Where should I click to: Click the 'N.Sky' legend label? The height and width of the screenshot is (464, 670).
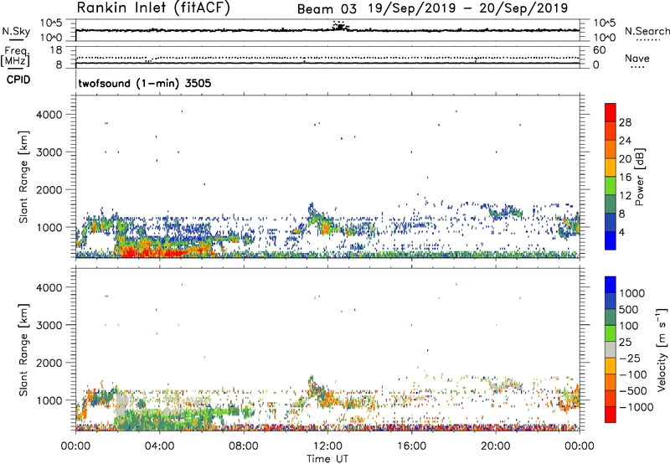tap(16, 31)
